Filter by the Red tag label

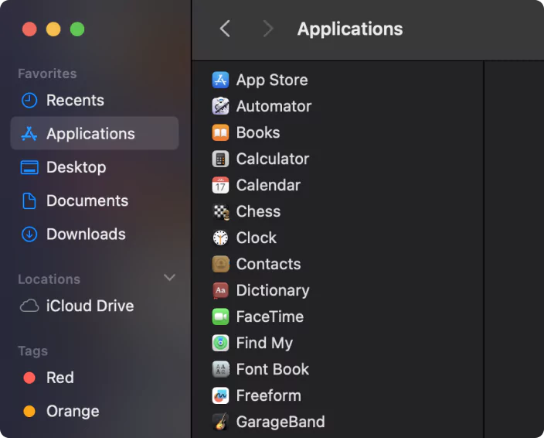click(x=60, y=378)
